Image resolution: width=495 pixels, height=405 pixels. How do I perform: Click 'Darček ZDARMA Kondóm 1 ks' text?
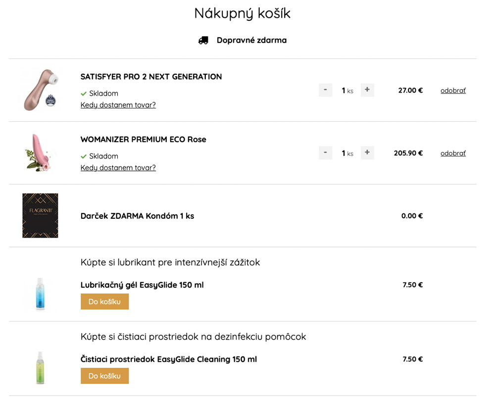pos(137,216)
